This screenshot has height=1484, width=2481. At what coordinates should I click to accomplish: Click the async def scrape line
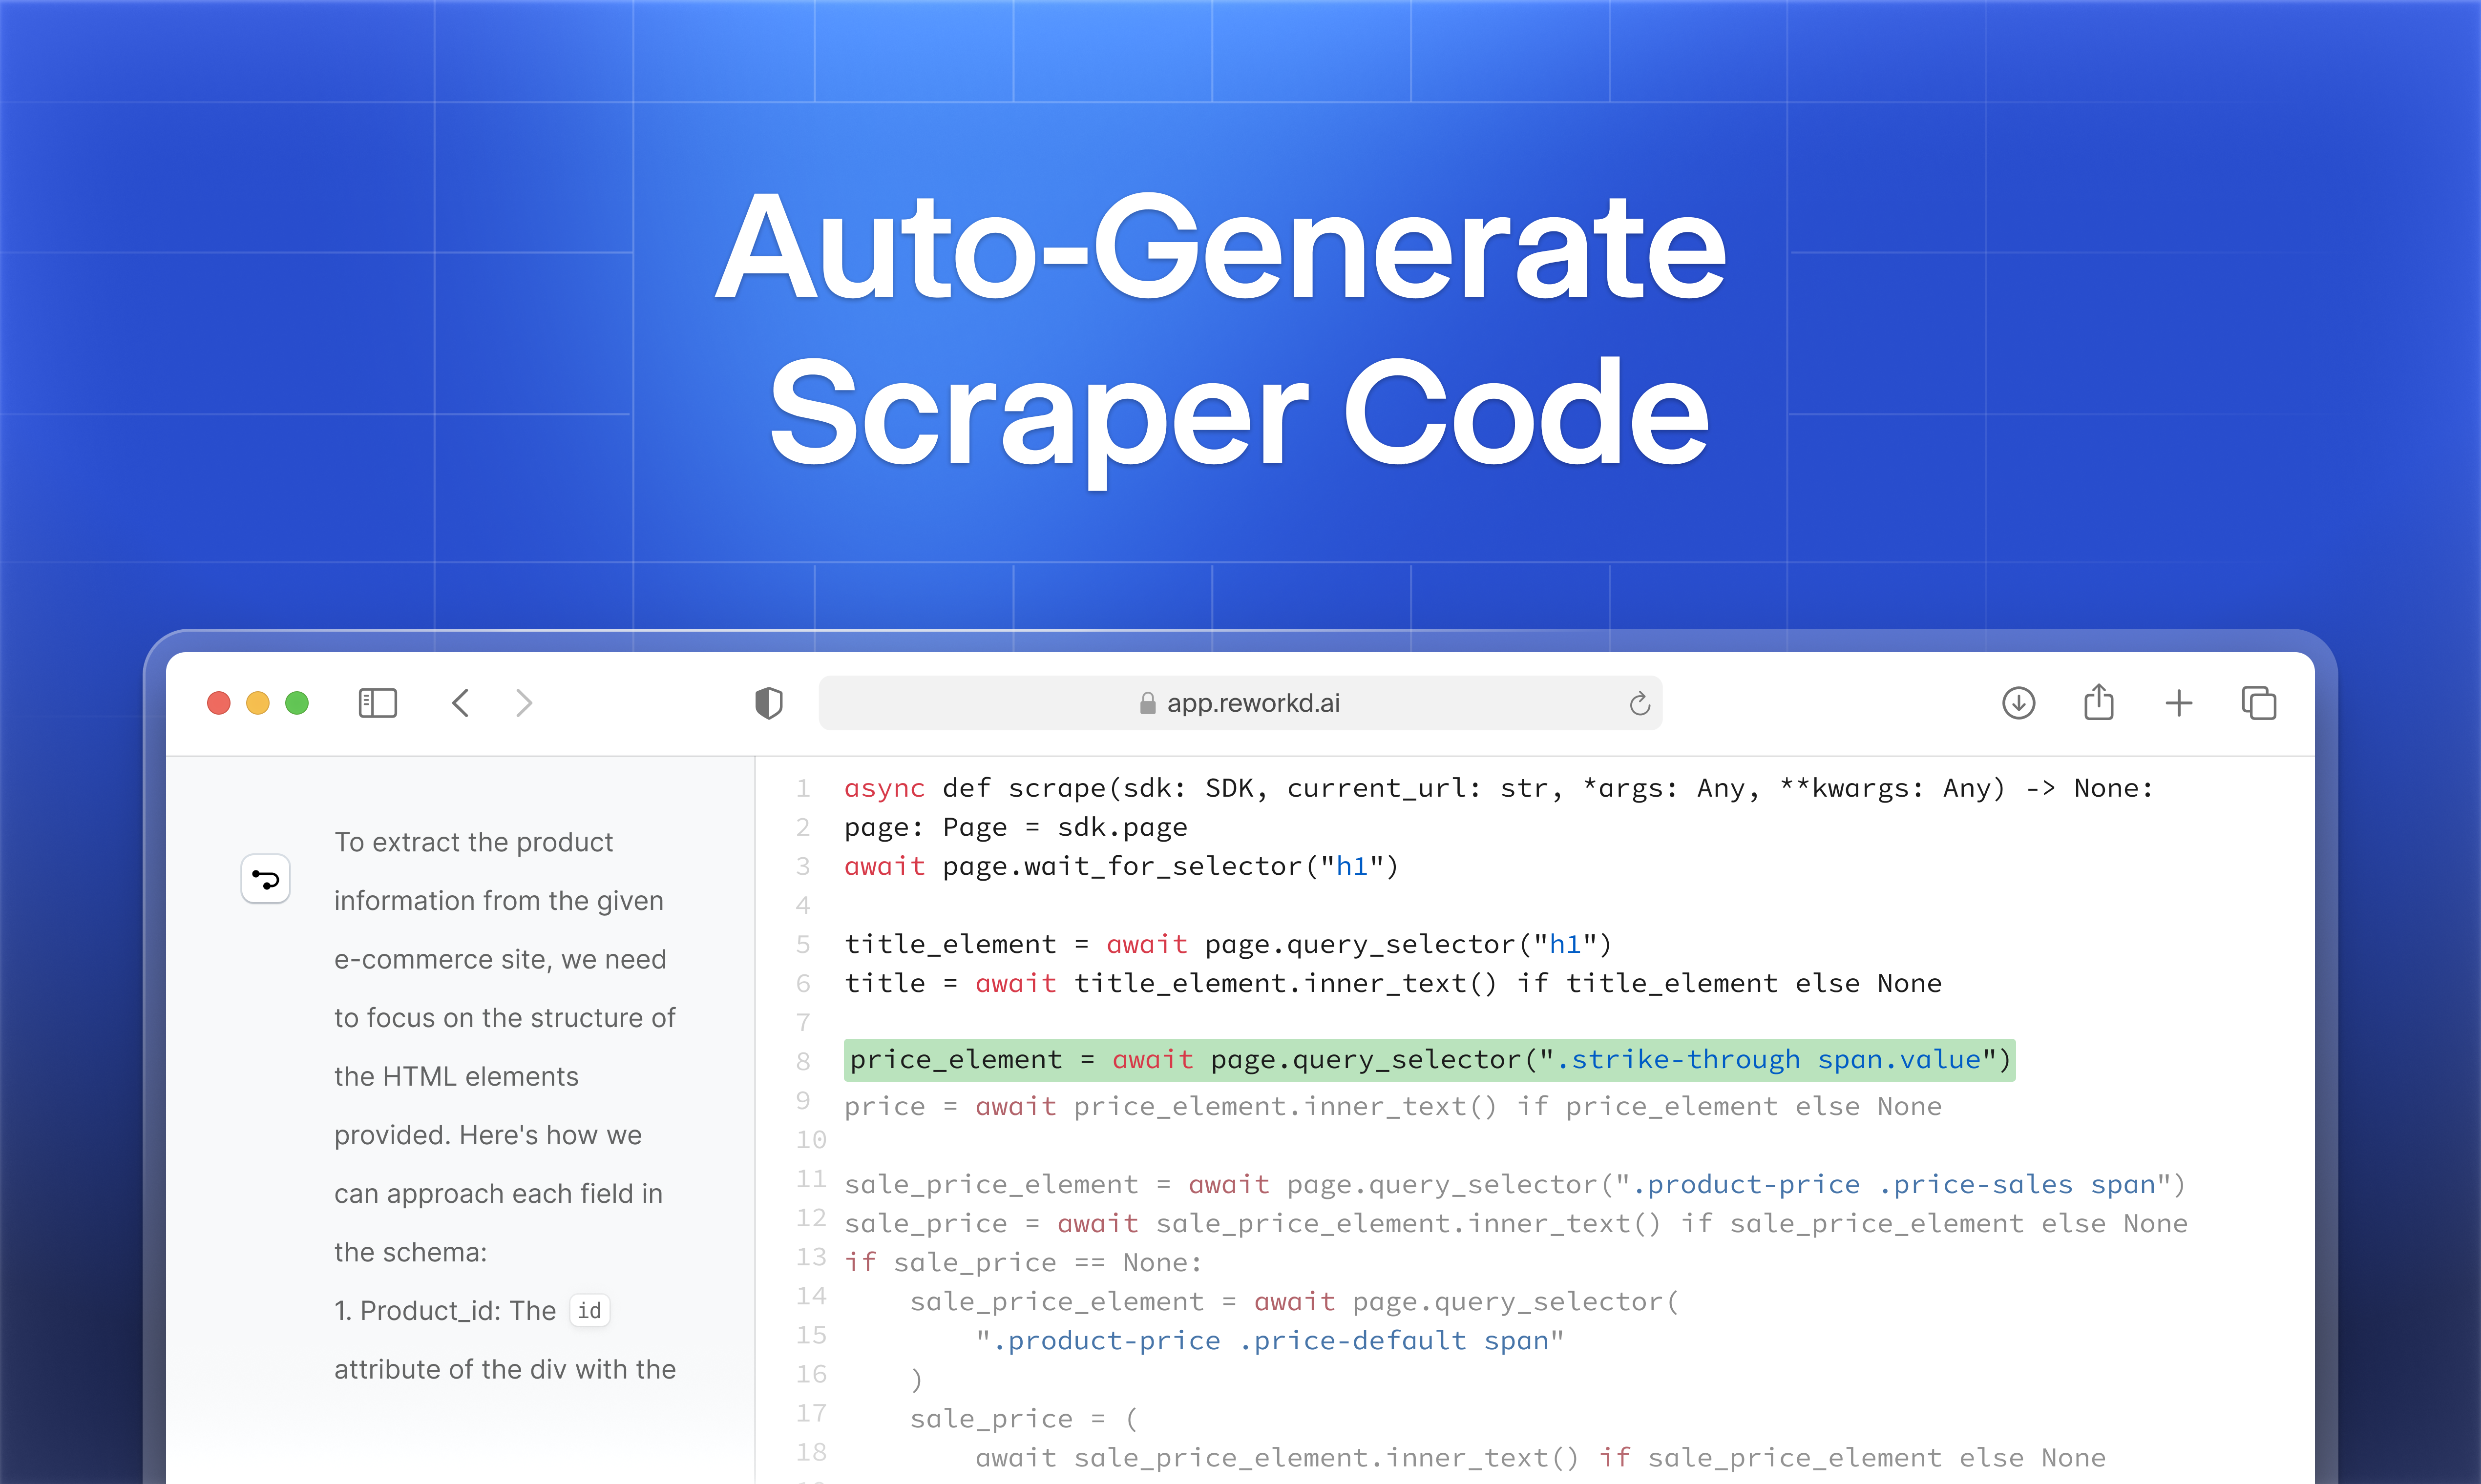tap(1496, 788)
